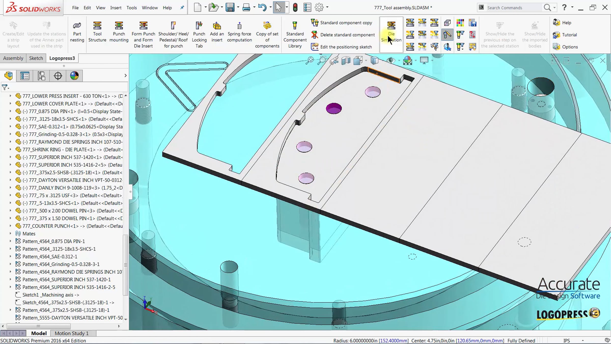Select the Punch mounting tool
This screenshot has height=344, width=611.
pyautogui.click(x=119, y=32)
